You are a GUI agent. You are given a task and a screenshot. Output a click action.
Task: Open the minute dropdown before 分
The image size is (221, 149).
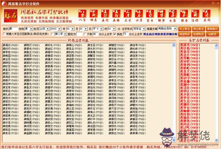click(112, 29)
